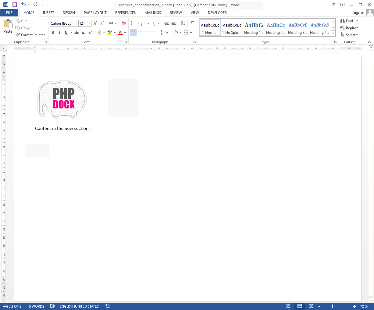Toggle align right for the paragraph
Viewport: 374px width, 310px height.
[147, 33]
